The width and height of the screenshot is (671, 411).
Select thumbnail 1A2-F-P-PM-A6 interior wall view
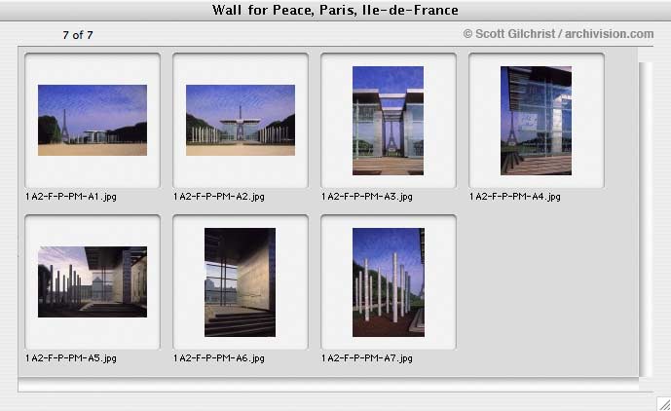(241, 282)
